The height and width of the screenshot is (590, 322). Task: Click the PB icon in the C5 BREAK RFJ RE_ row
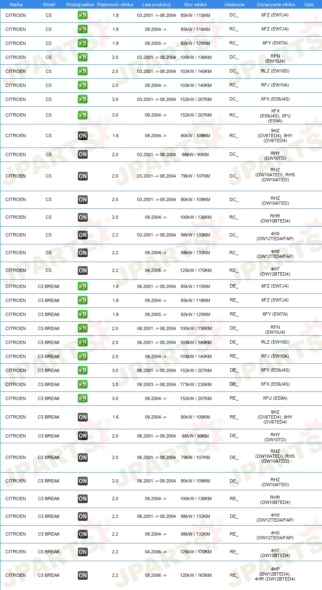tap(82, 356)
